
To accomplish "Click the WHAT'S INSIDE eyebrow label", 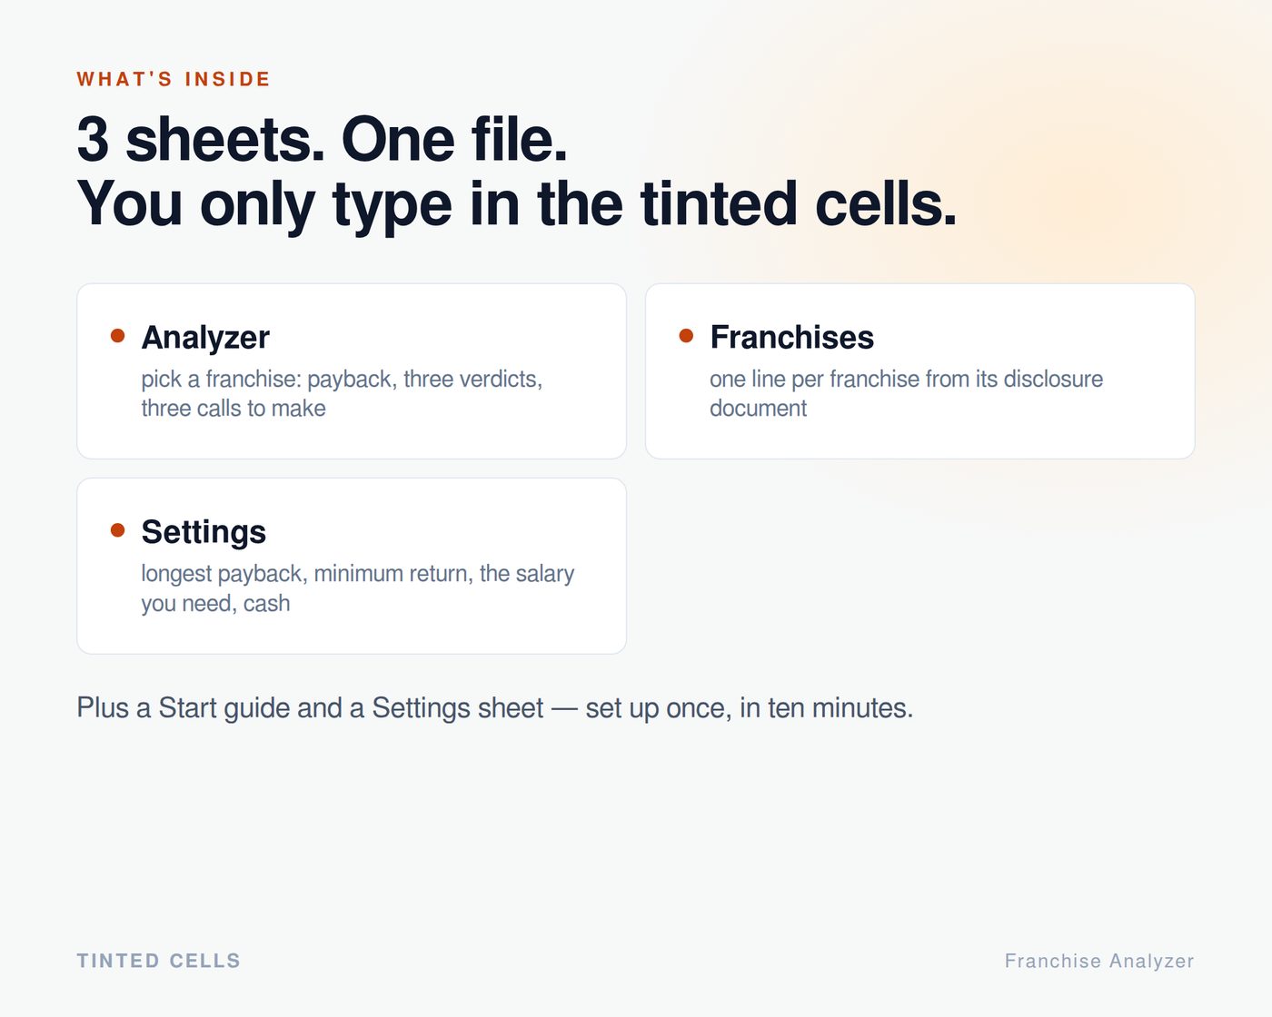I will pyautogui.click(x=174, y=80).
